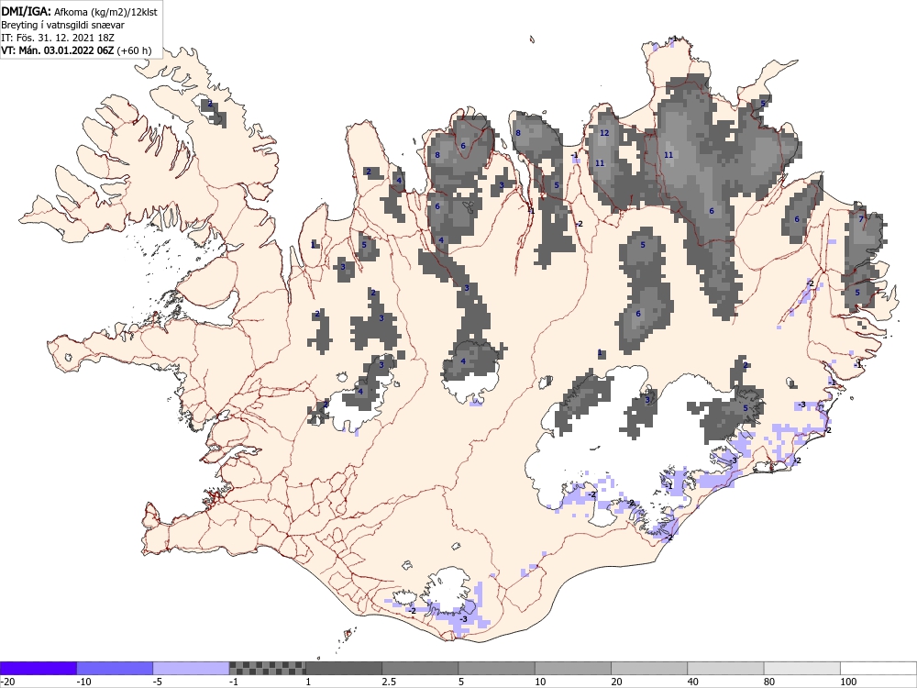This screenshot has height=688, width=917.
Task: Select the darkest gray 1 to 2.5 legend swatch
Action: tap(344, 668)
